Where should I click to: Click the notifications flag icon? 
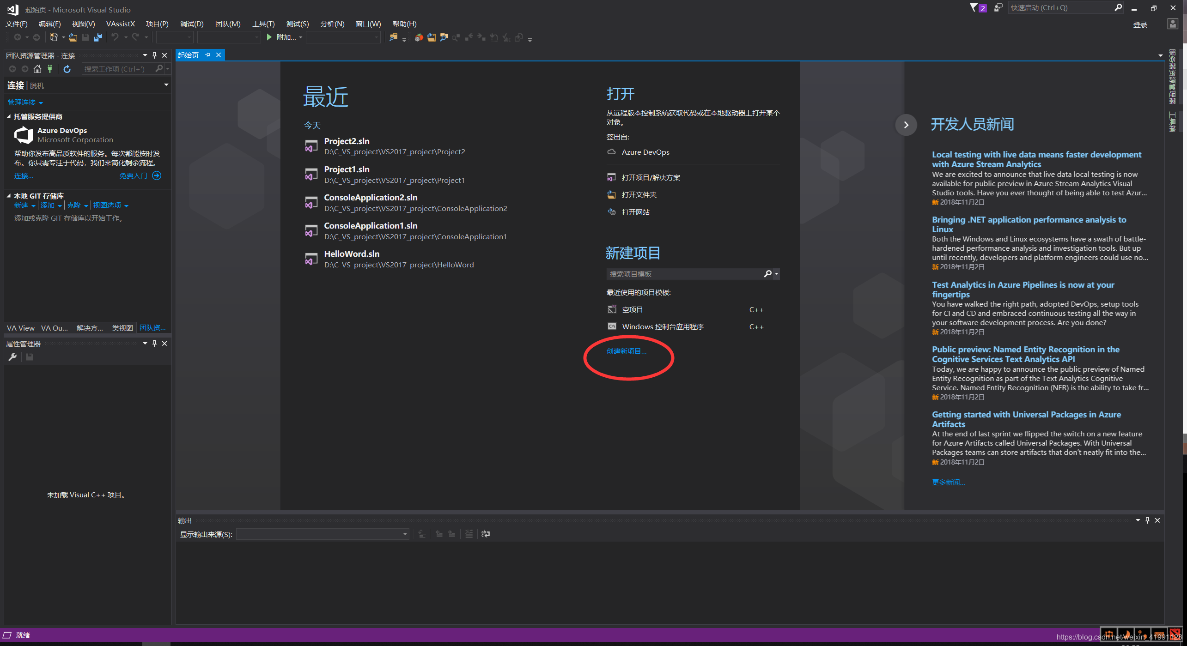(974, 8)
